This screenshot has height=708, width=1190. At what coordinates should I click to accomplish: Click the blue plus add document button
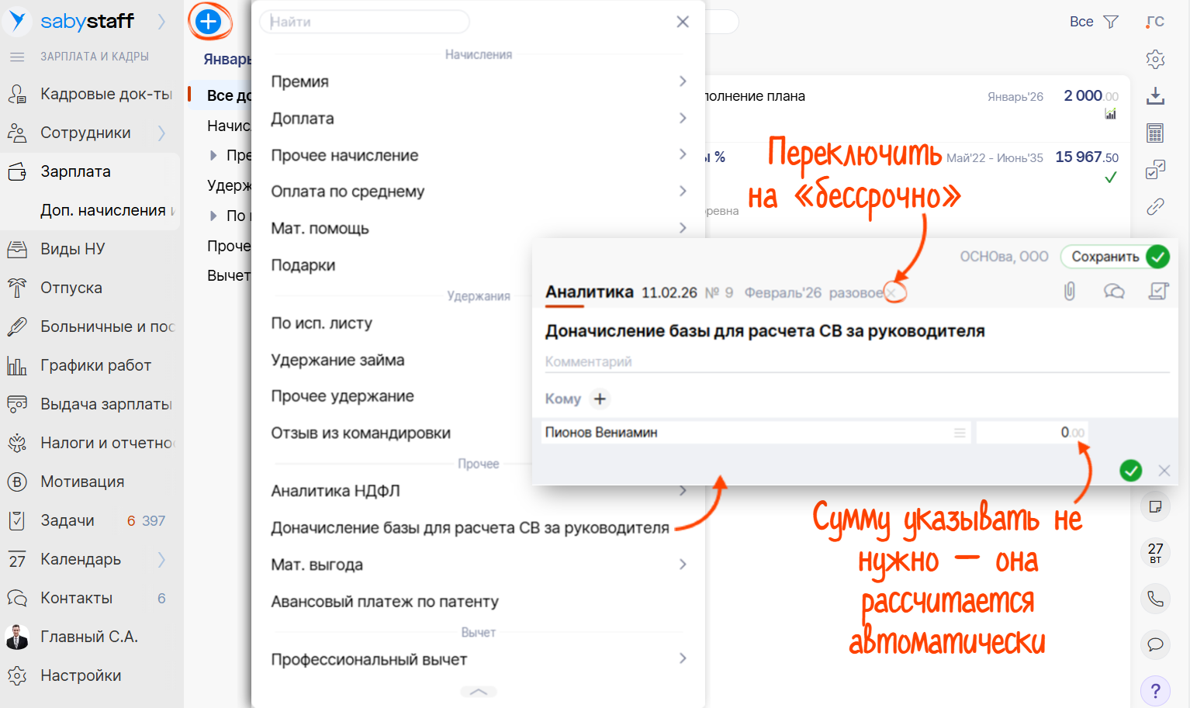pyautogui.click(x=209, y=22)
